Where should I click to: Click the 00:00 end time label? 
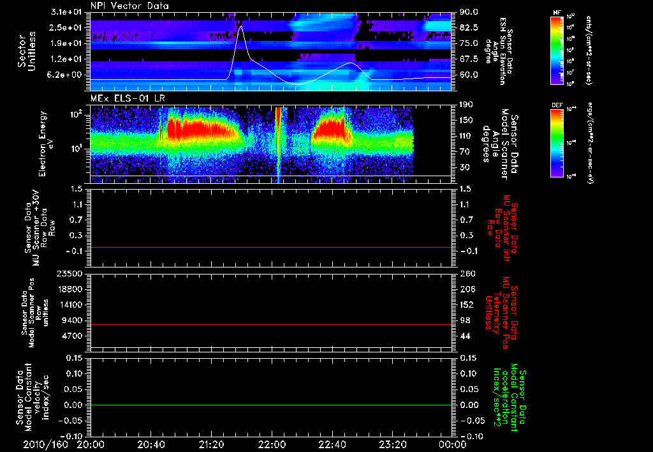click(453, 444)
